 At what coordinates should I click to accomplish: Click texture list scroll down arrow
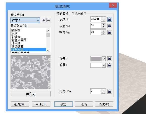(48, 51)
